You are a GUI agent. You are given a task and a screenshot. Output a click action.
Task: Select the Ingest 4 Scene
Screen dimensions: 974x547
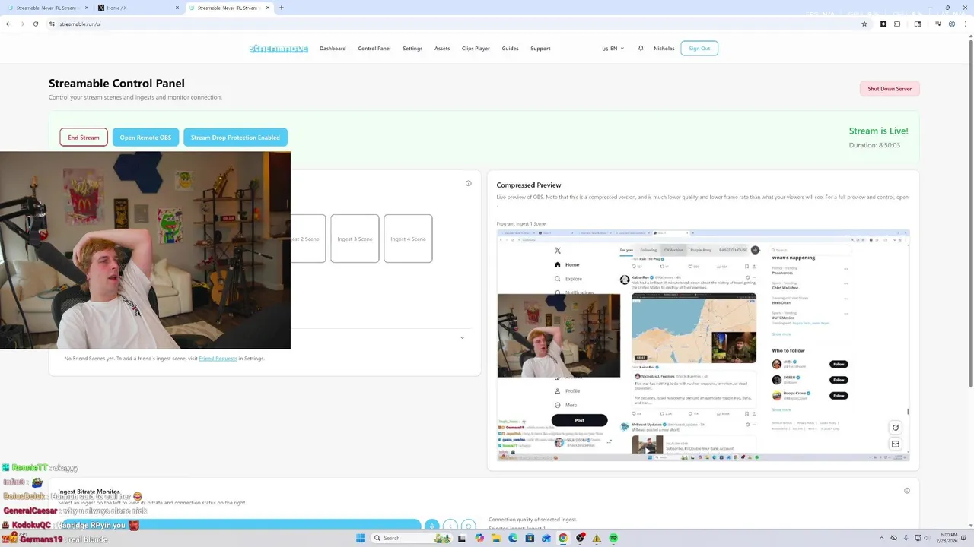point(408,239)
